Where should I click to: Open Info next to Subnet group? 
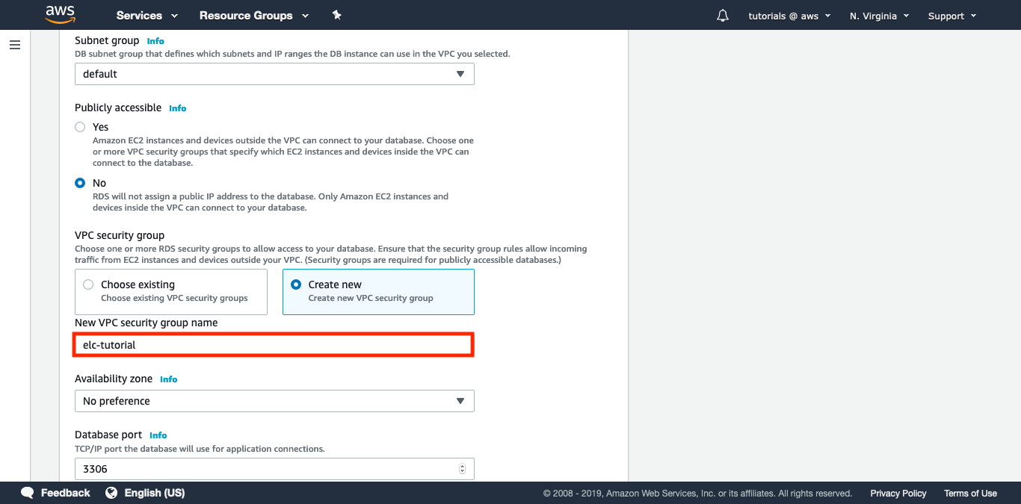pos(155,41)
